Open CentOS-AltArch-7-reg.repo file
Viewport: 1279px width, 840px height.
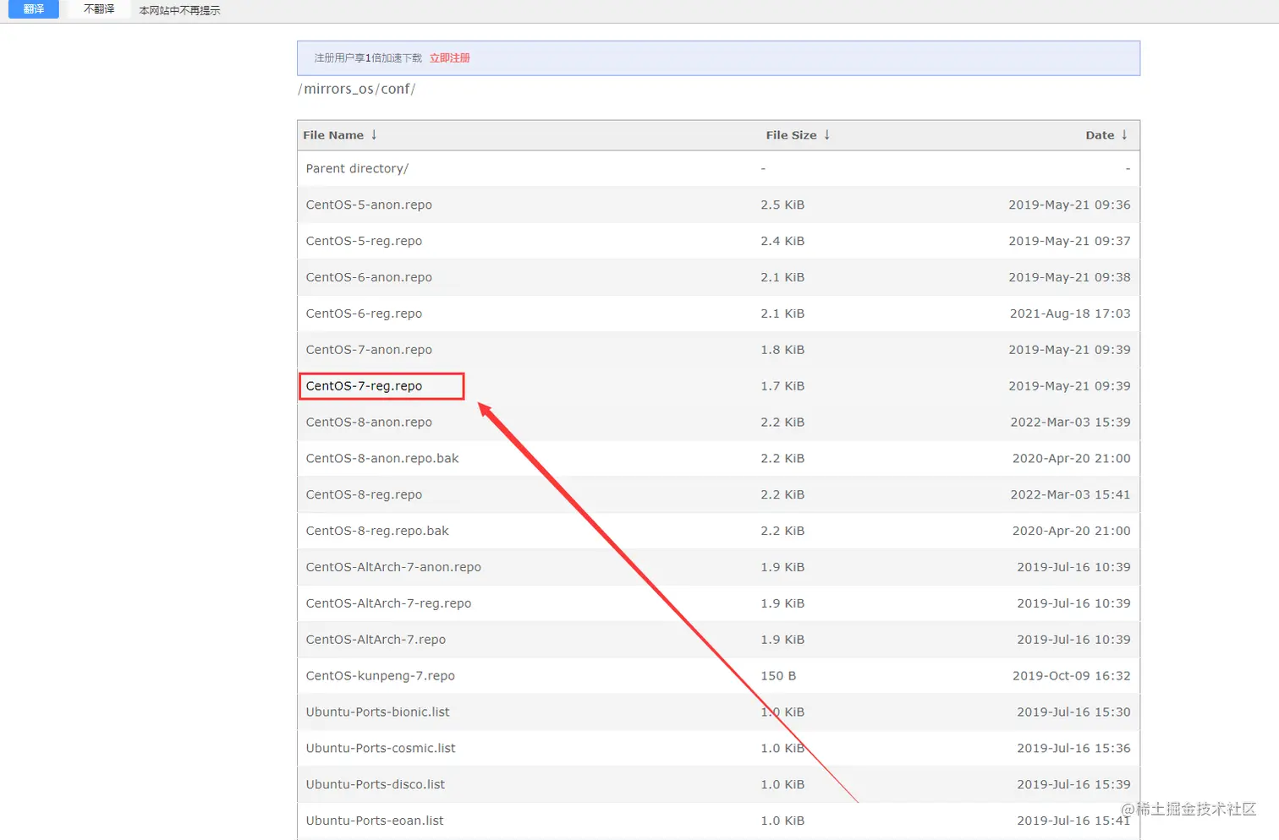pyautogui.click(x=388, y=604)
